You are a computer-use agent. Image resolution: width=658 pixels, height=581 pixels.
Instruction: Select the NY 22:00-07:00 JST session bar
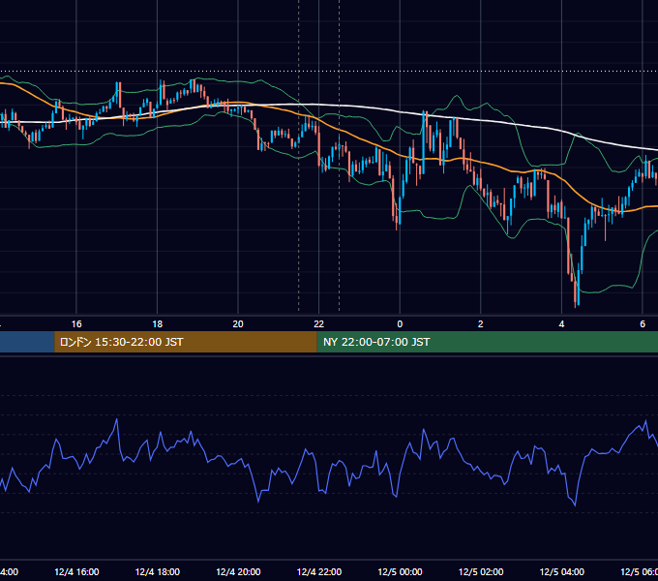click(487, 342)
